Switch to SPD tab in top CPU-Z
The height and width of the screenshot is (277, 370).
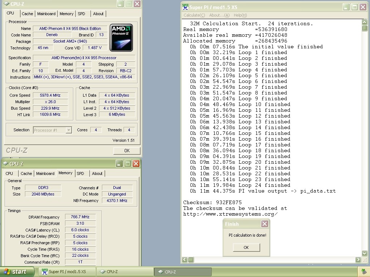[81, 14]
